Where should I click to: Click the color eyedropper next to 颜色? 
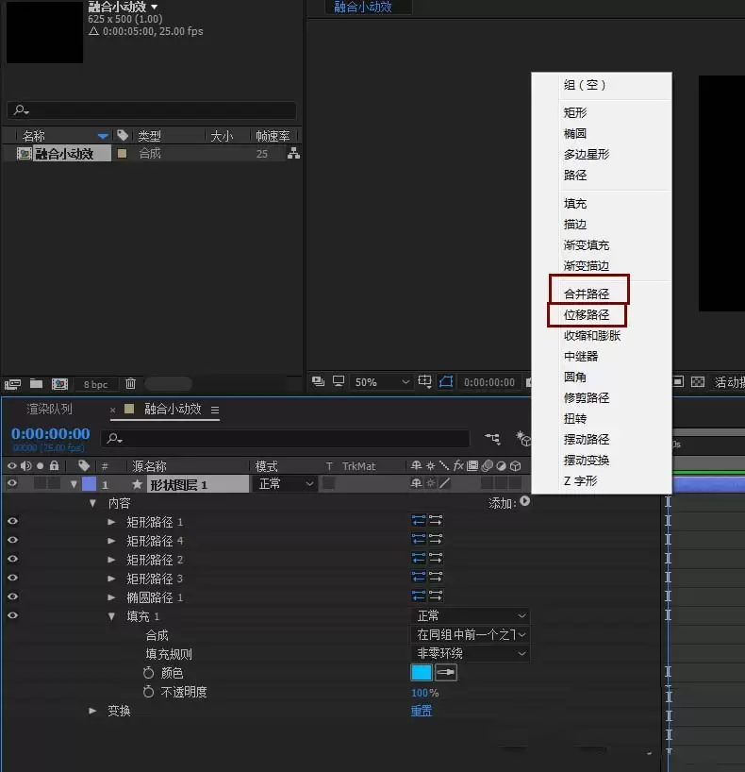pyautogui.click(x=446, y=672)
